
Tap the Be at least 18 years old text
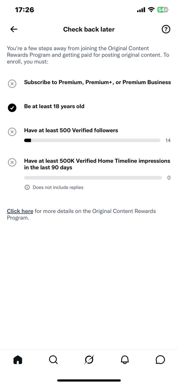pyautogui.click(x=54, y=106)
